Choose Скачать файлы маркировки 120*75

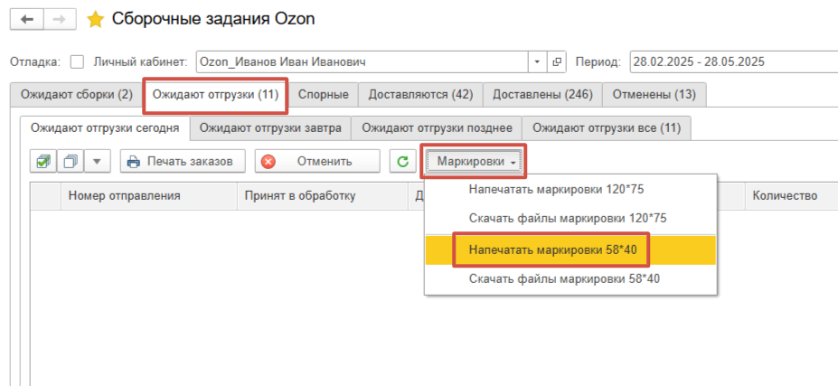pyautogui.click(x=567, y=219)
